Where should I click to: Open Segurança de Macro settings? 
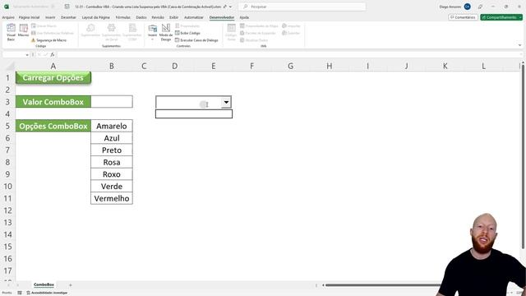tap(49, 40)
